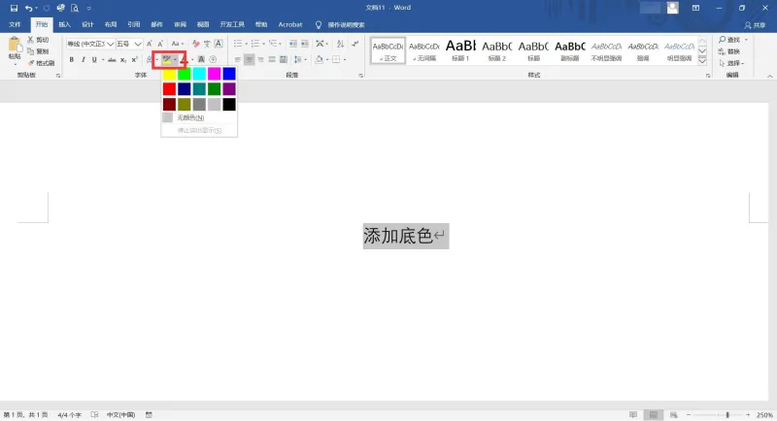The image size is (777, 421).
Task: Toggle Bold formatting
Action: point(71,60)
